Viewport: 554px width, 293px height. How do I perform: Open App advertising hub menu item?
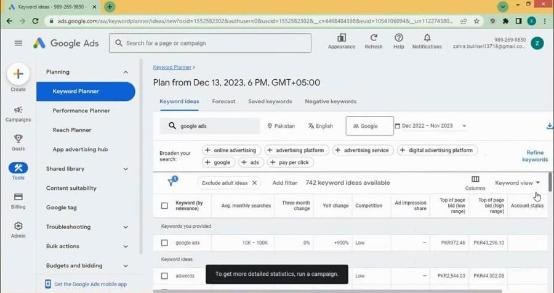(80, 149)
